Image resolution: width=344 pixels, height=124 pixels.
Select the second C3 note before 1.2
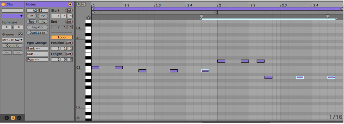pyautogui.click(x=119, y=67)
